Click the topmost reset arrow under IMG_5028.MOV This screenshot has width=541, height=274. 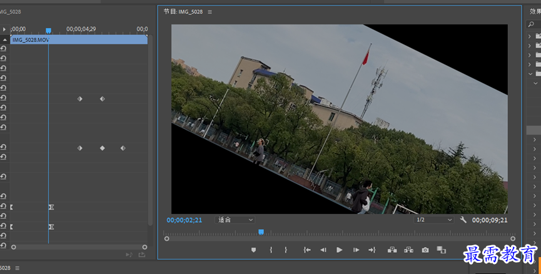tap(4, 49)
